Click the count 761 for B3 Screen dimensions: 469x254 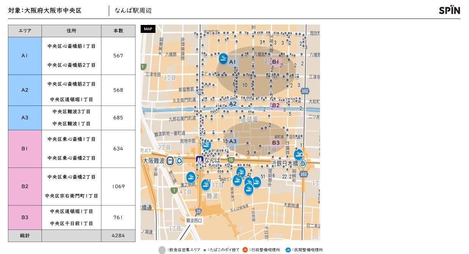coord(118,217)
